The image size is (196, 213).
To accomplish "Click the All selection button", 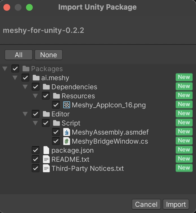I will click(x=19, y=55).
